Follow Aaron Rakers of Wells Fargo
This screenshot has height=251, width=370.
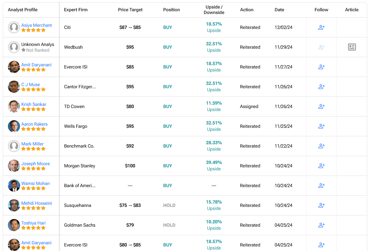tap(321, 126)
